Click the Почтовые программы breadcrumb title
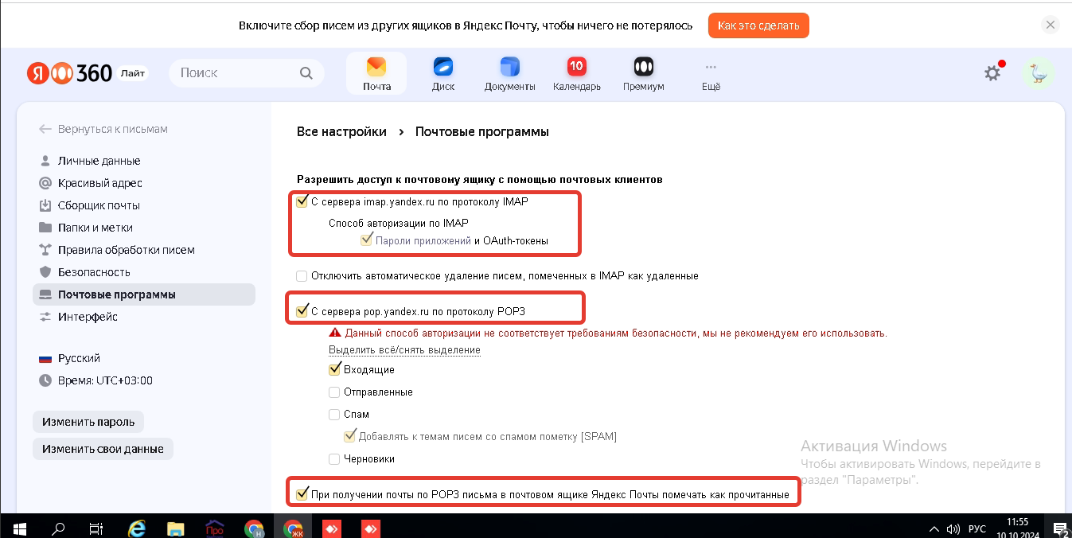 coord(482,131)
